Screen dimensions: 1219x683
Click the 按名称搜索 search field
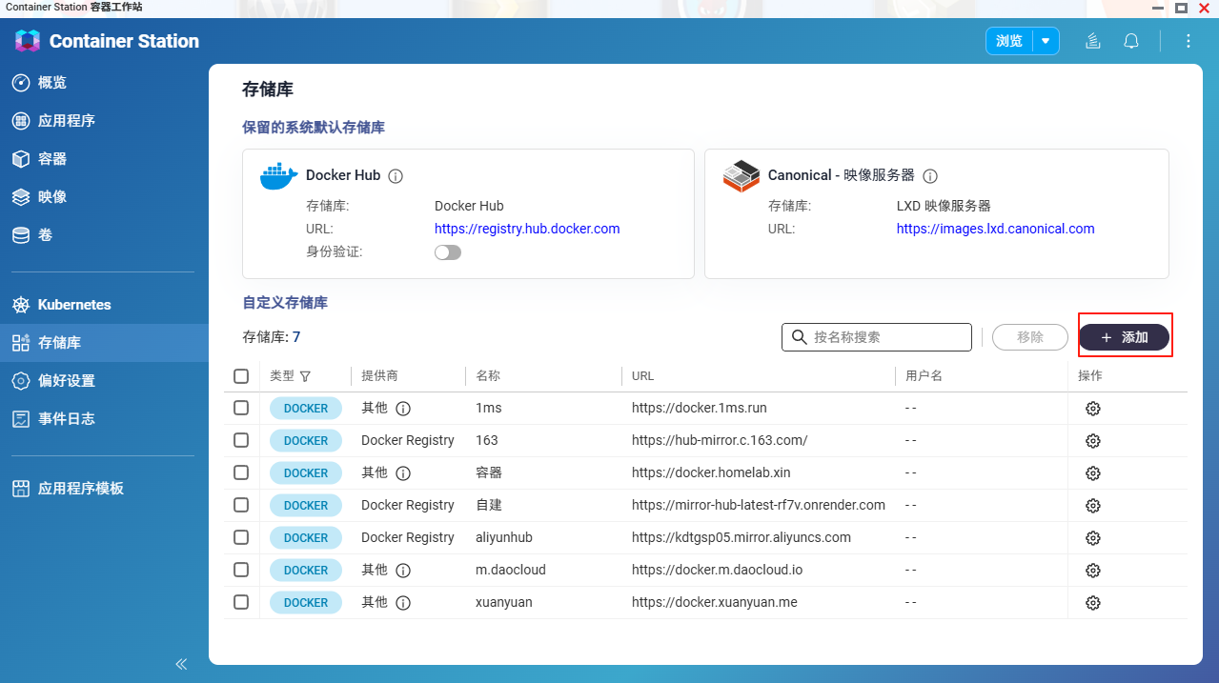(877, 337)
